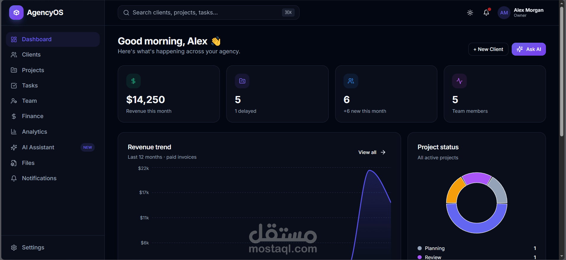Follow the View all link
The image size is (566, 260).
coord(372,152)
